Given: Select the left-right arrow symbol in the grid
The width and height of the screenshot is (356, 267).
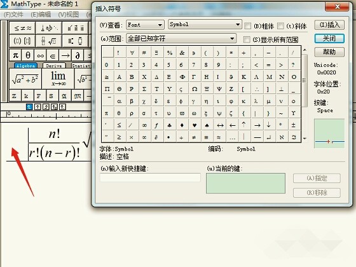Looking at the screenshot, I should (x=220, y=125).
